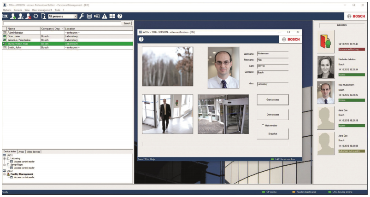This screenshot has width=370, height=197.
Task: Open the View menu
Action: point(27,10)
